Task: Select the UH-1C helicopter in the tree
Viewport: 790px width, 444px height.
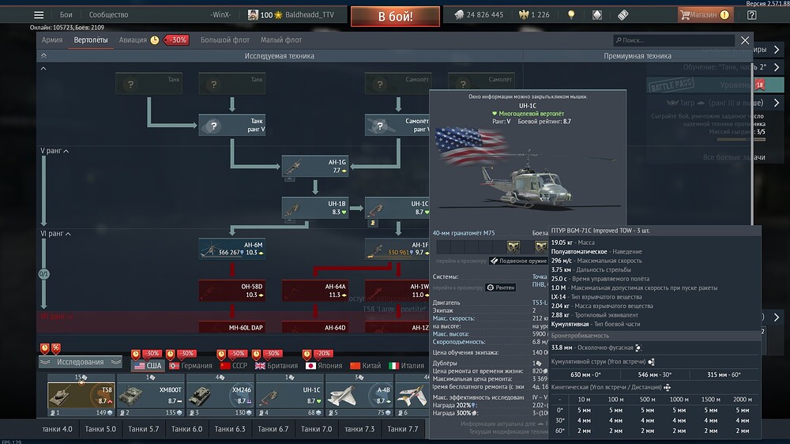Action: (397, 208)
